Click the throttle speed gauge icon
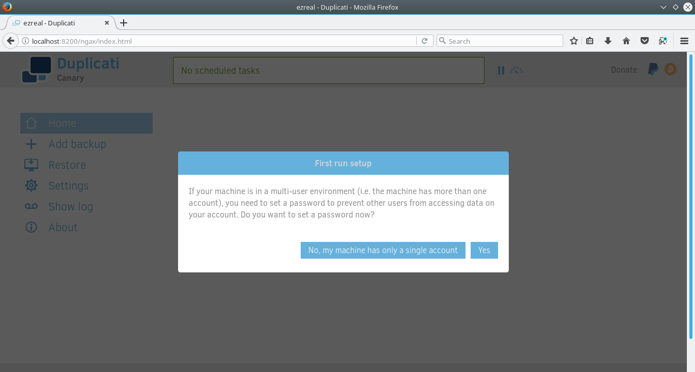Viewport: 695px width, 372px height. 516,70
